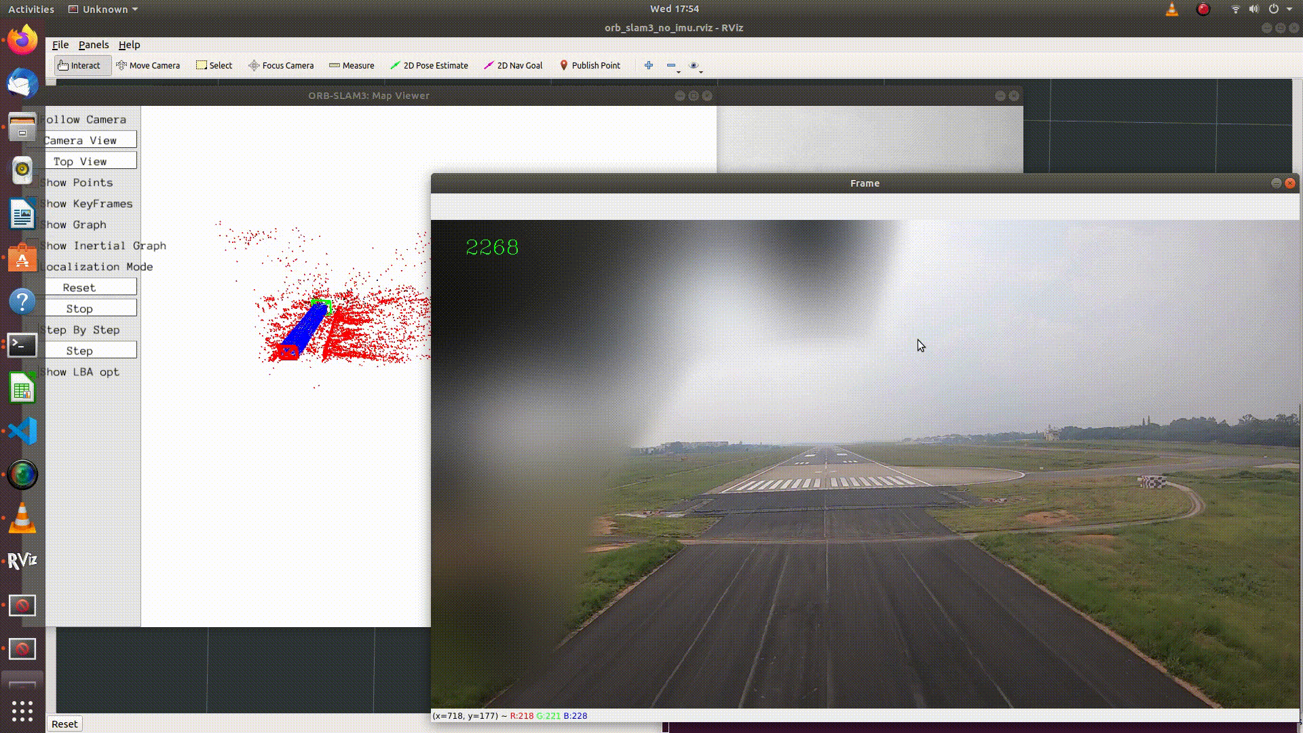Open the Activities overview
This screenshot has width=1303, height=733.
(x=31, y=10)
